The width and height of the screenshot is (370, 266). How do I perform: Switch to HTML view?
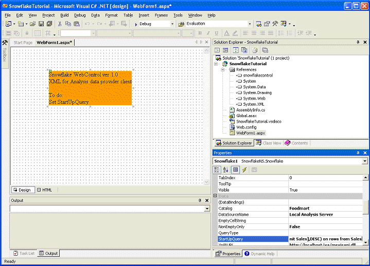tap(45, 190)
